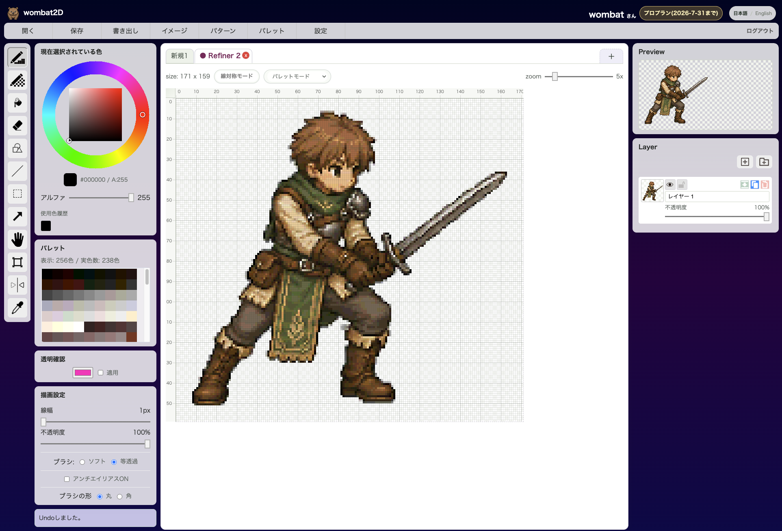Screen dimensions: 782x531
Task: Click the 線対称モード button
Action: click(237, 76)
